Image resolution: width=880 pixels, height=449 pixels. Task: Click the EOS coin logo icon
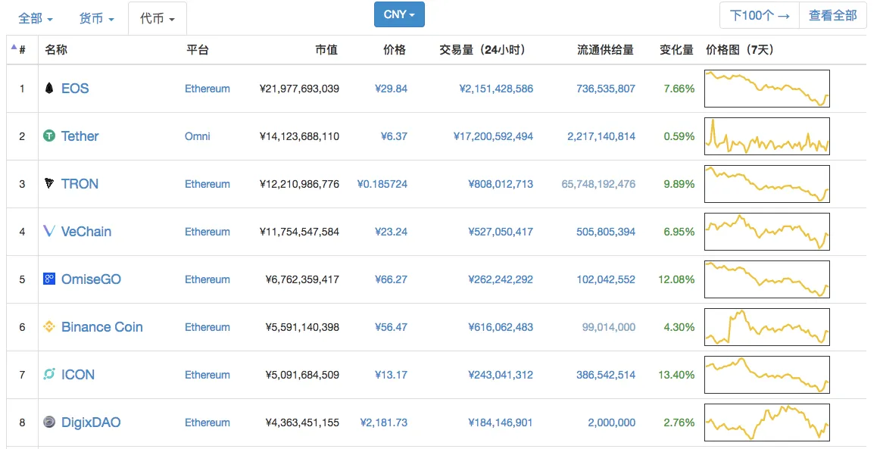49,88
